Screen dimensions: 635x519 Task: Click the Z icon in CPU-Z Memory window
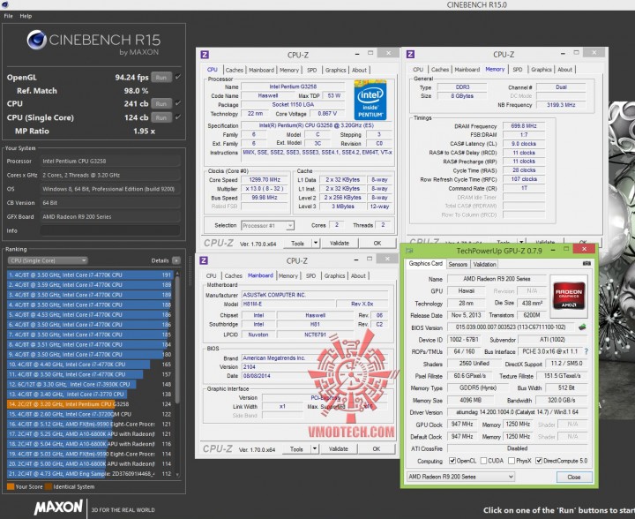[x=410, y=54]
